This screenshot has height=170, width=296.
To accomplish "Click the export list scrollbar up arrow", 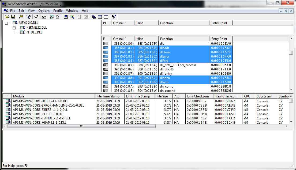I will (291, 39).
